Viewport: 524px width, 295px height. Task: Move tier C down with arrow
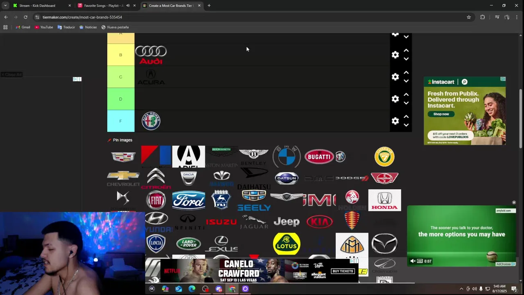(x=406, y=81)
